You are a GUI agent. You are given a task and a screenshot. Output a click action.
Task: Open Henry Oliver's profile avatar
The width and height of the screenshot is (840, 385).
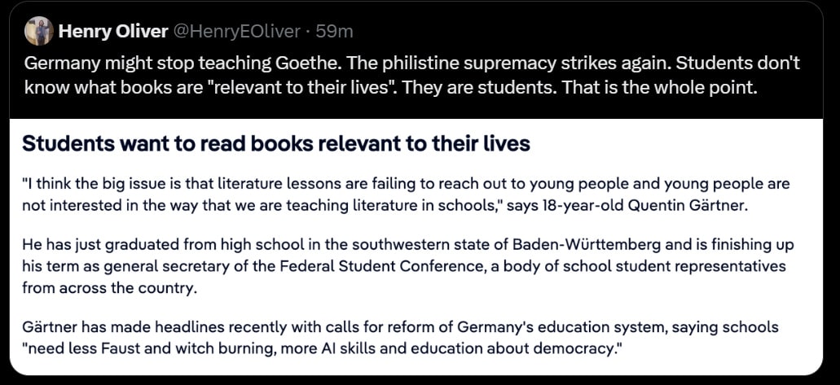(x=38, y=31)
